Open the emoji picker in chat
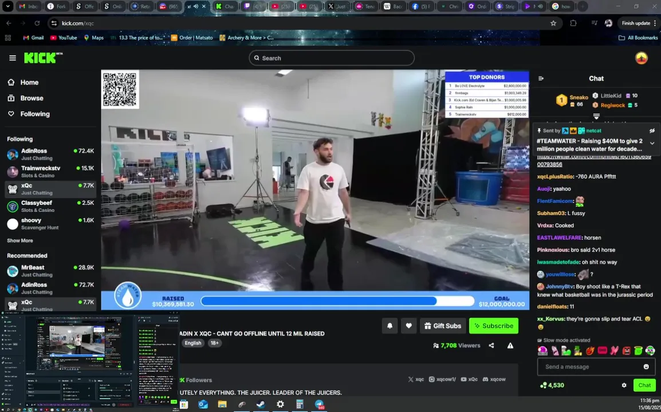The image size is (661, 412). [646, 366]
